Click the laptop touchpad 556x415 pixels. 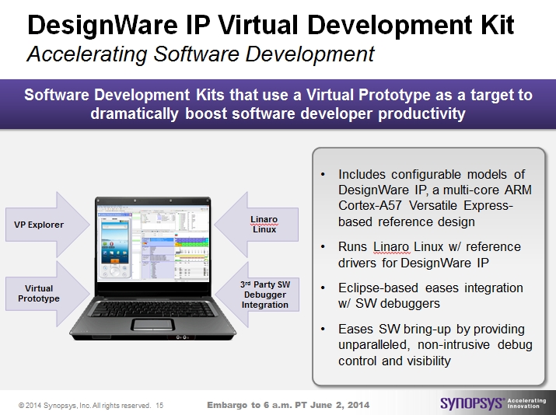point(152,324)
